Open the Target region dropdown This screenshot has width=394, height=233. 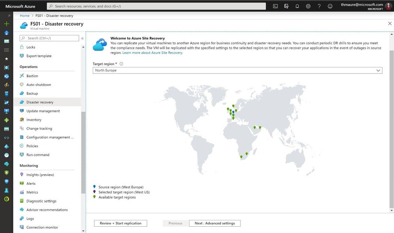[x=237, y=70]
